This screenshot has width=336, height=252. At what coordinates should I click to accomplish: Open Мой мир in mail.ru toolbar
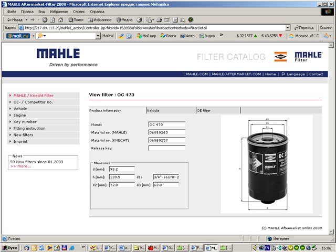146,36
